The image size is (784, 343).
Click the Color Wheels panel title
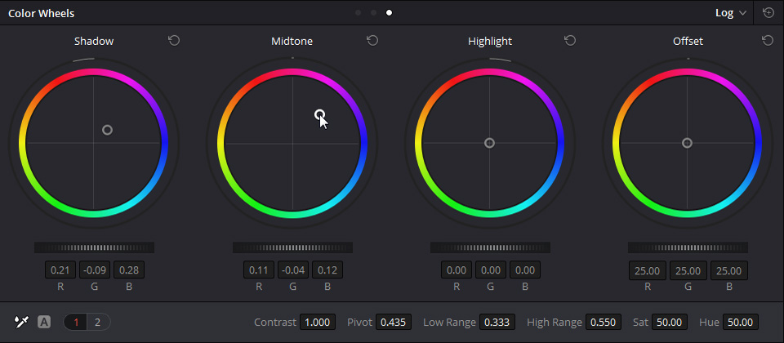pyautogui.click(x=41, y=14)
